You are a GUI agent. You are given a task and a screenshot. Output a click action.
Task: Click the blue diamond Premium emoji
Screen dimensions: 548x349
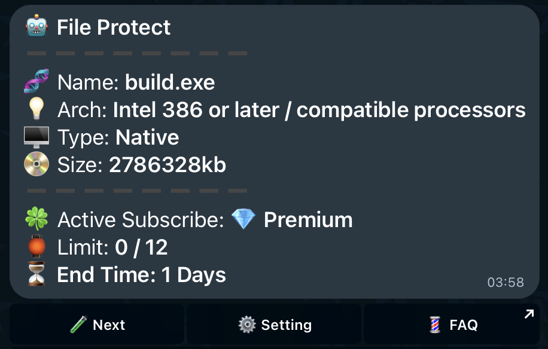pyautogui.click(x=243, y=219)
